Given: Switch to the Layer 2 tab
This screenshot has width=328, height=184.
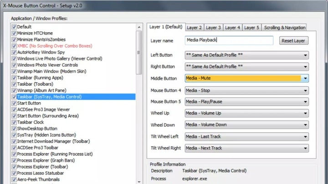Looking at the screenshot, I should pos(195,28).
